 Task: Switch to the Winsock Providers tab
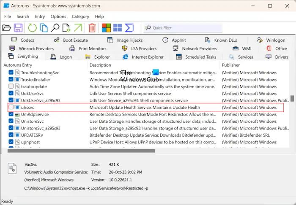(x=32, y=49)
